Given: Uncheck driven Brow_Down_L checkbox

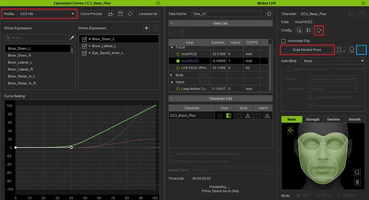Looking at the screenshot, I should pyautogui.click(x=84, y=39).
